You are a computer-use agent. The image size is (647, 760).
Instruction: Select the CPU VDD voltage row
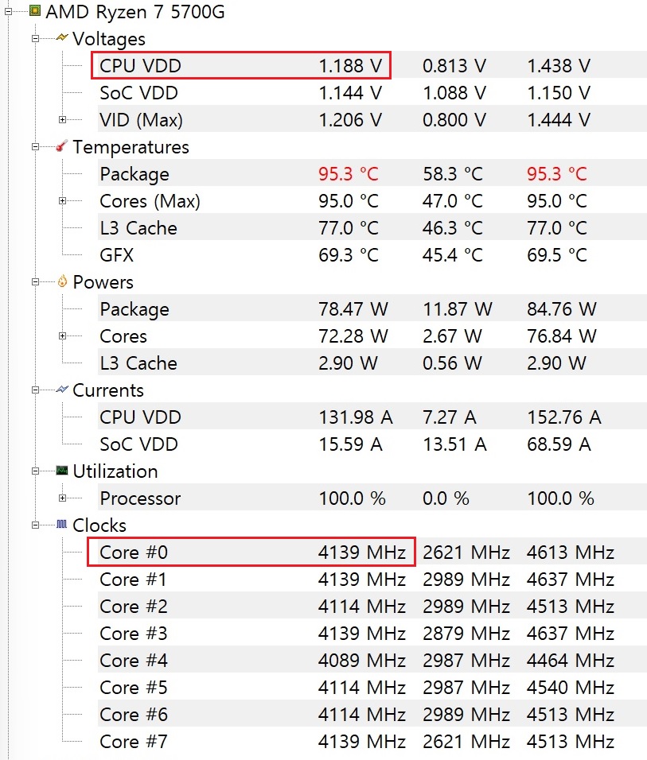pos(372,65)
